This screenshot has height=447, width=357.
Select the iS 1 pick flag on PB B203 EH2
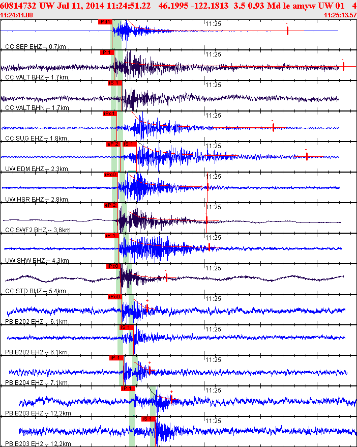coord(148,419)
